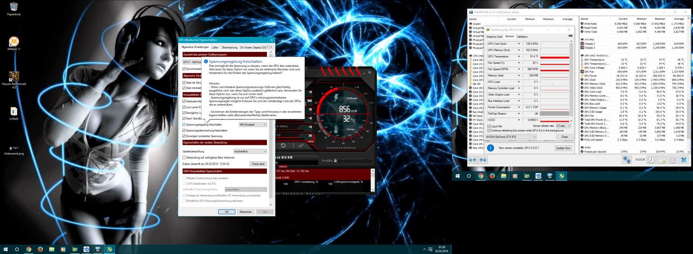
Task: Close HWiNFO sensors with blue X icon
Action: pyautogui.click(x=684, y=160)
